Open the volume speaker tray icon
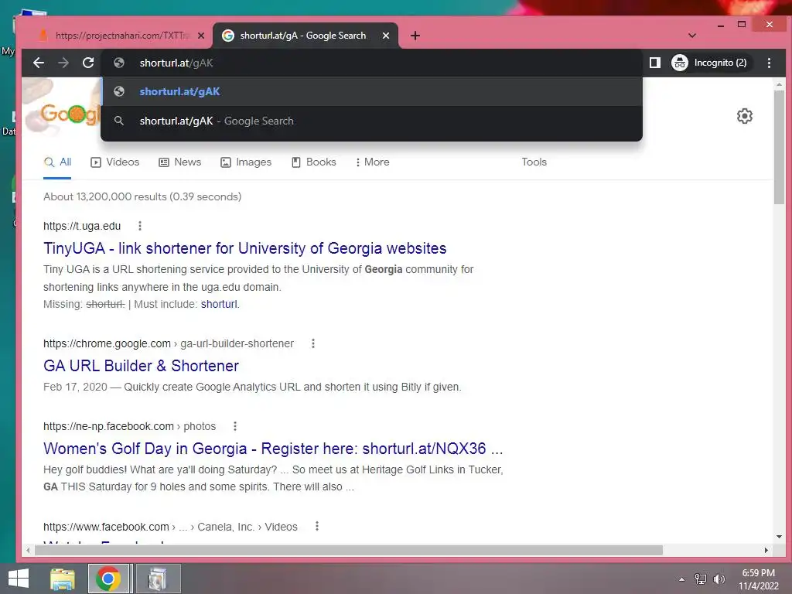 [x=719, y=579]
